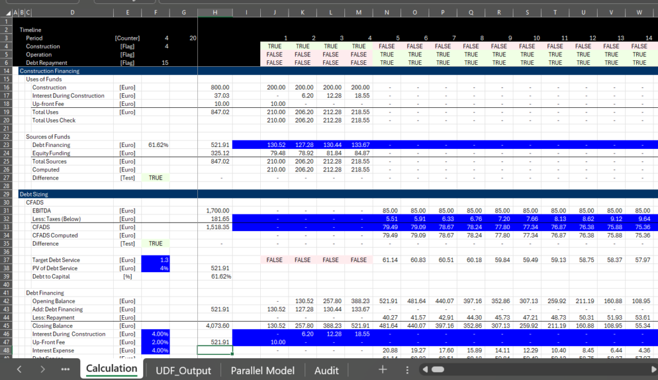Select the 61.14 Target Debt Service cell
Screen dimensions: 658x380
tap(386, 260)
